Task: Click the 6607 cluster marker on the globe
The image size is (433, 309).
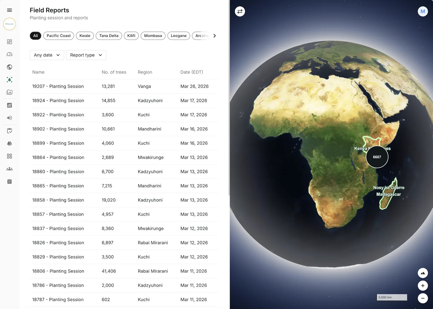Action: click(x=377, y=157)
